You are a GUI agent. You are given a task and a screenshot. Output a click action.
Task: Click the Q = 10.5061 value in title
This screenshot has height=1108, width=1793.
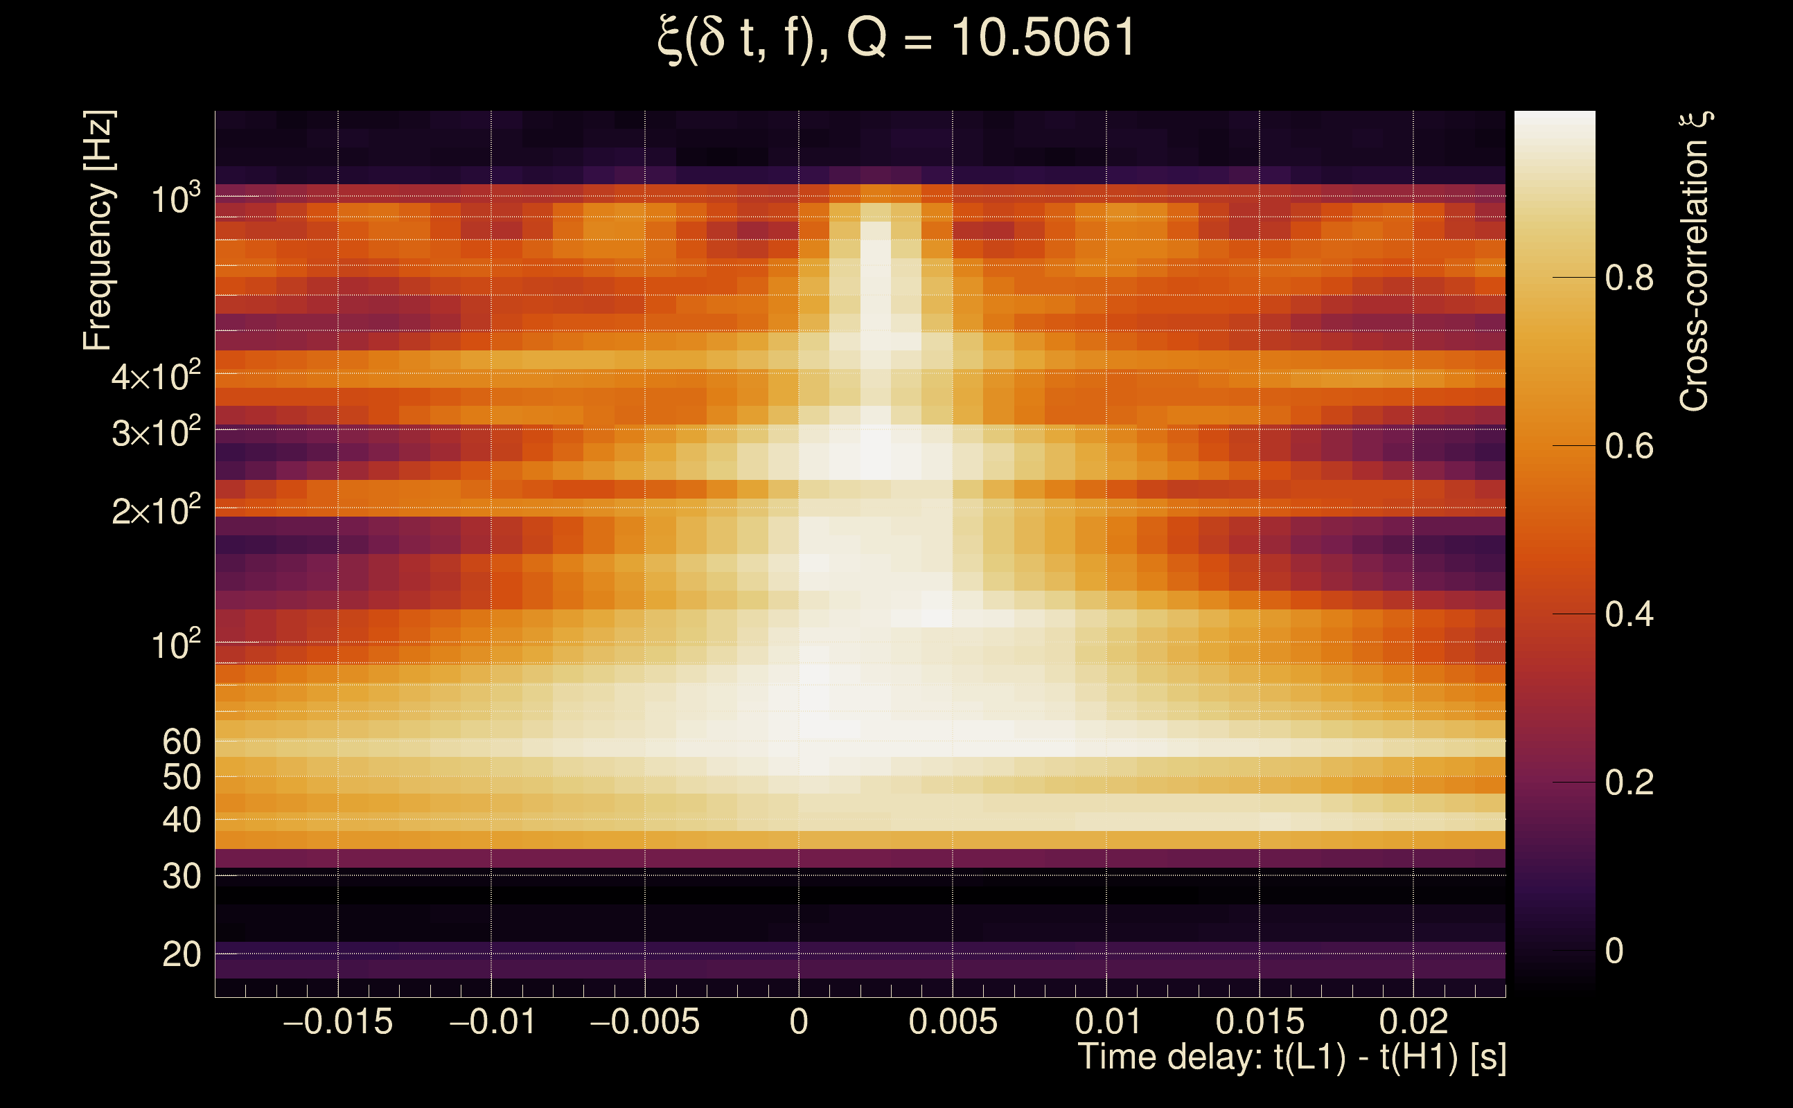click(991, 38)
